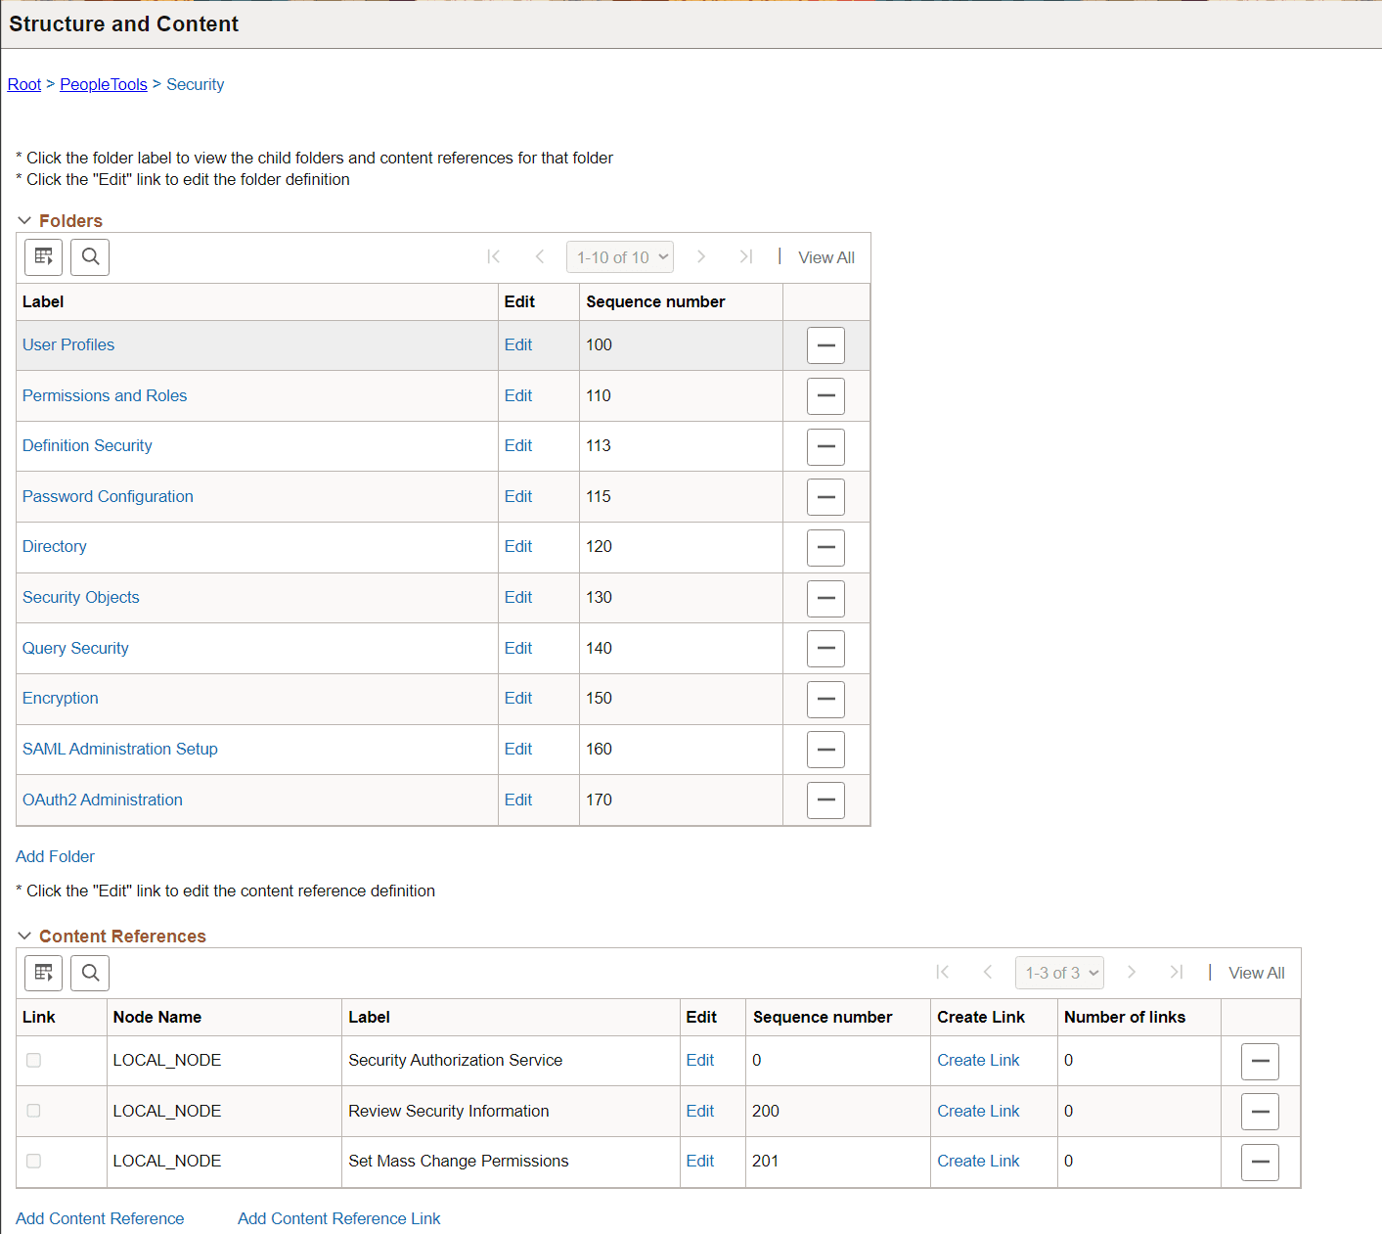Viewport: 1382px width, 1234px height.
Task: Click the Add Folder link
Action: coord(55,856)
